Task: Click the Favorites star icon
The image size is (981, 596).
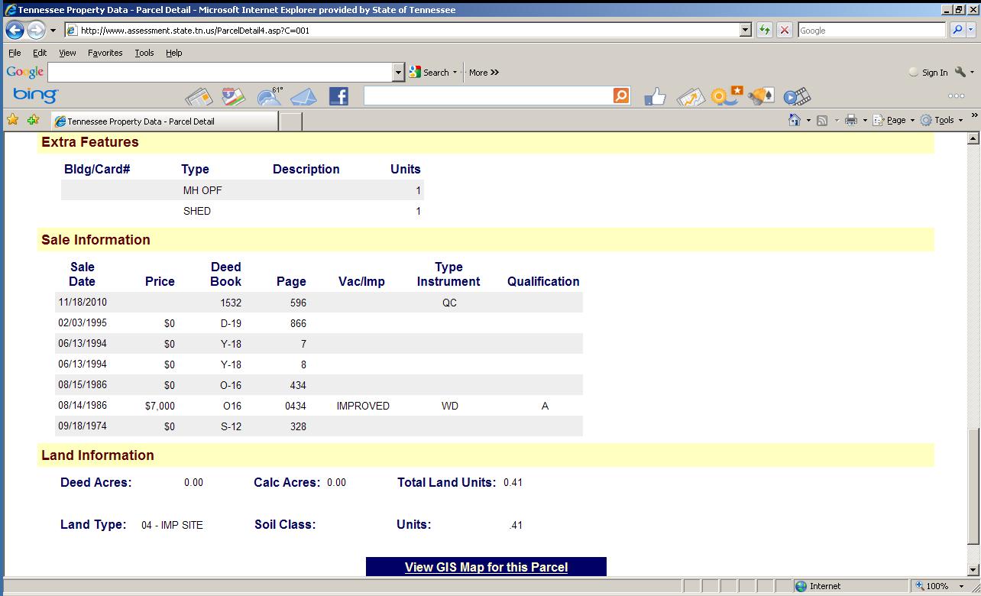Action: (x=13, y=120)
